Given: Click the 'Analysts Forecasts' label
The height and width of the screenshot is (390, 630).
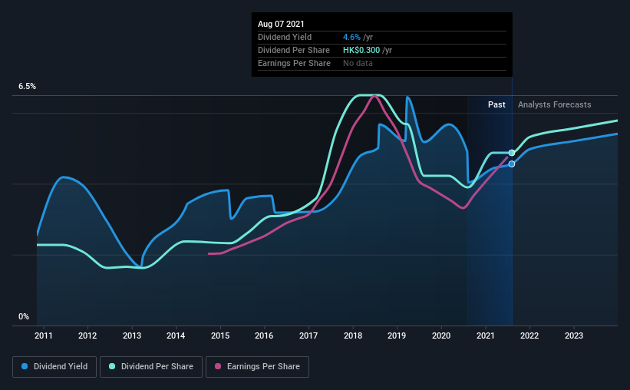Looking at the screenshot, I should pos(555,104).
